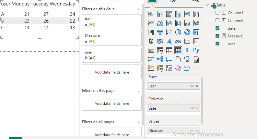Remove Measure from Values well
Viewport: 257px width, 139px height.
tap(197, 131)
